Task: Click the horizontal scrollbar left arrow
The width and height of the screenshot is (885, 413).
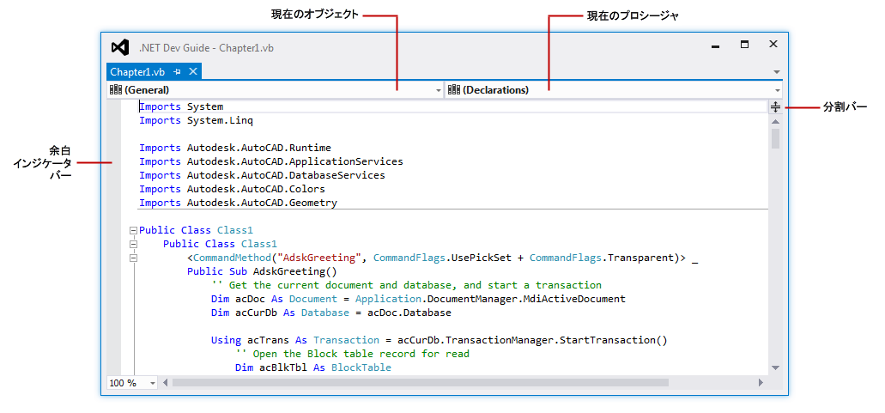Action: (x=166, y=383)
